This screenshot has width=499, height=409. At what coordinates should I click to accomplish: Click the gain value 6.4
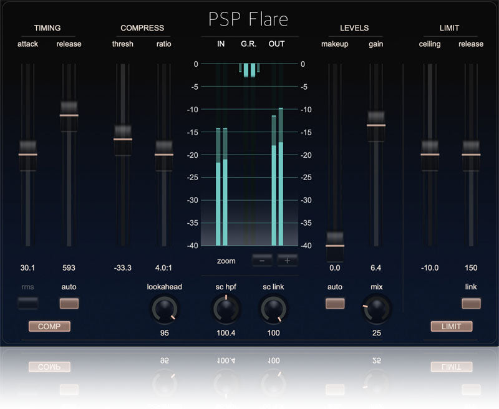click(x=376, y=268)
